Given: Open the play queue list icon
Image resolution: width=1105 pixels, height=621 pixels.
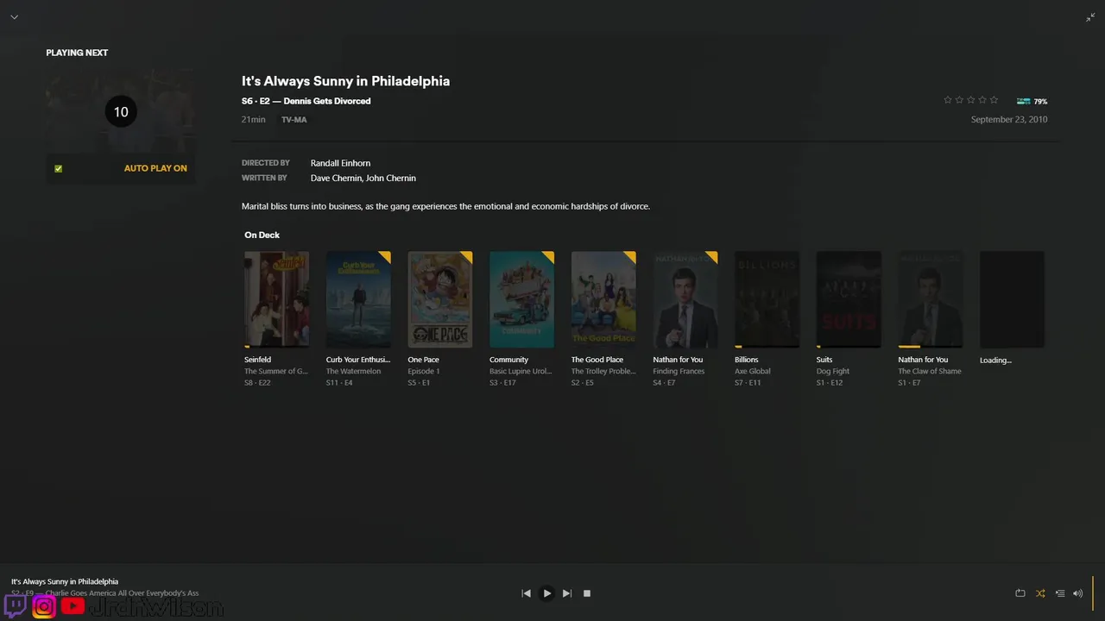Looking at the screenshot, I should click(1060, 593).
